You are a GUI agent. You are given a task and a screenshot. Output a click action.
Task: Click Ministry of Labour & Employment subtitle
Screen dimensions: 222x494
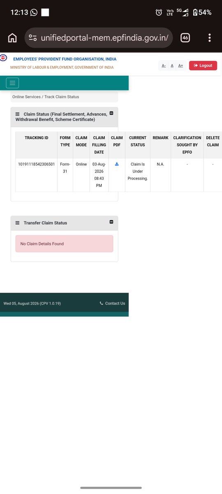point(62,68)
